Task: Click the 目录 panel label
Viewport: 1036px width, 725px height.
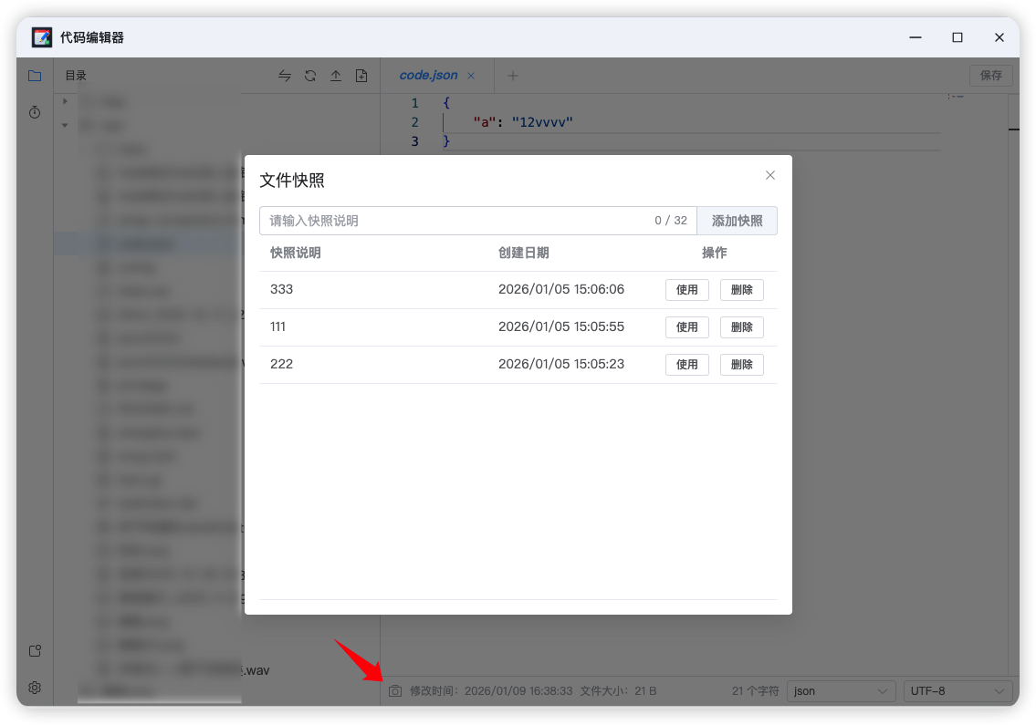Action: (76, 76)
